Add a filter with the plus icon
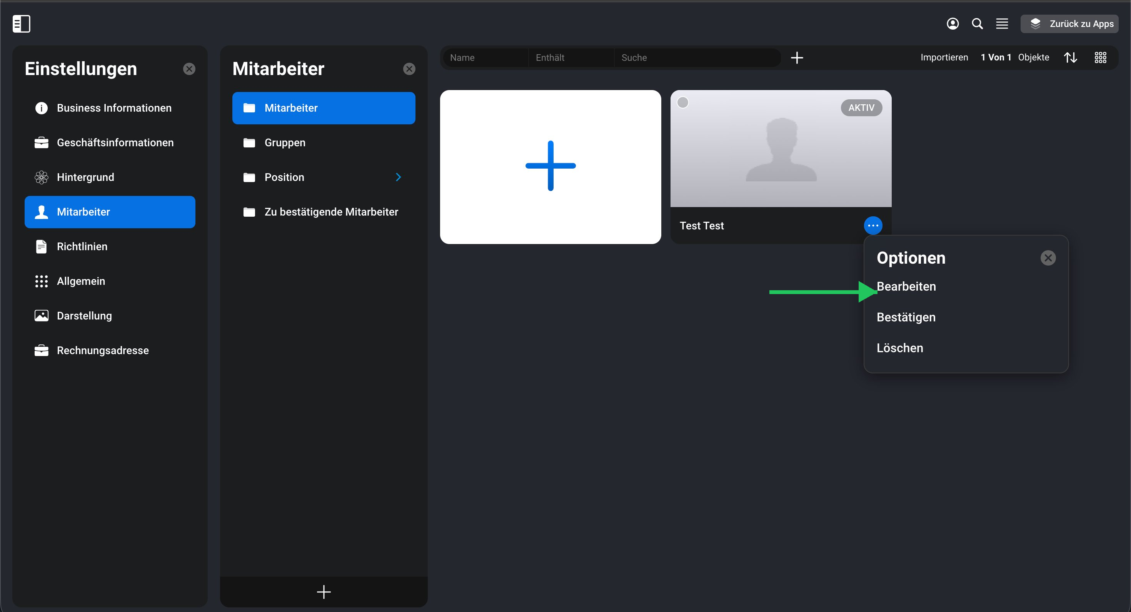 tap(796, 58)
